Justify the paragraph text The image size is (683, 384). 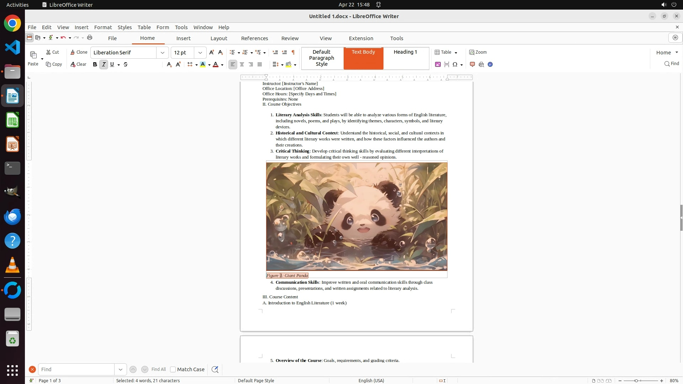click(x=260, y=64)
